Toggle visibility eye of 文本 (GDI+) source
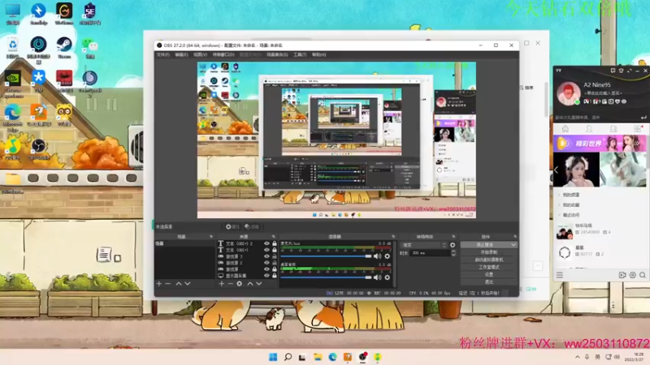 [266, 250]
